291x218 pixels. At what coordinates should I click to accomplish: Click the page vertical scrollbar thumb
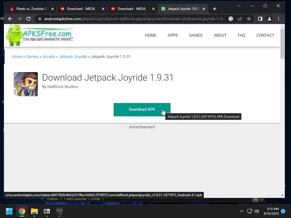coord(282,43)
